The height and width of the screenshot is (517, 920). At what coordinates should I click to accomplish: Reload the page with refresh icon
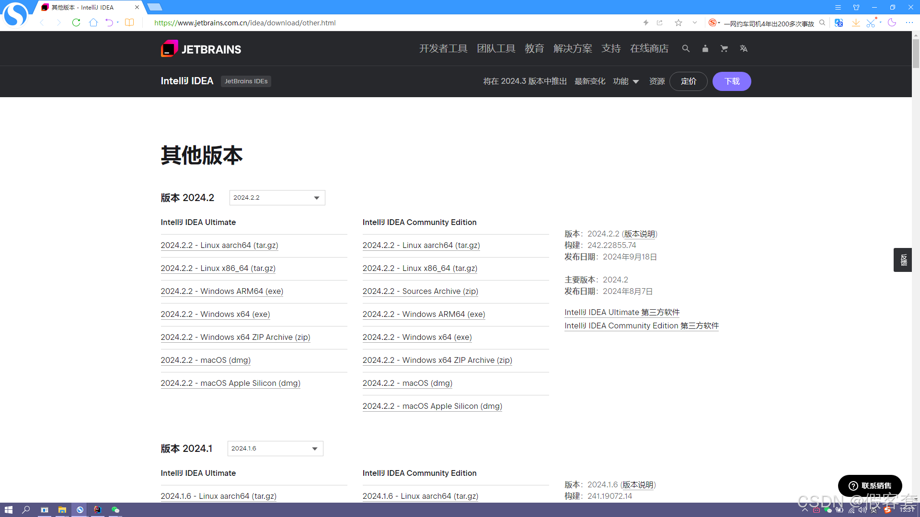pos(76,22)
